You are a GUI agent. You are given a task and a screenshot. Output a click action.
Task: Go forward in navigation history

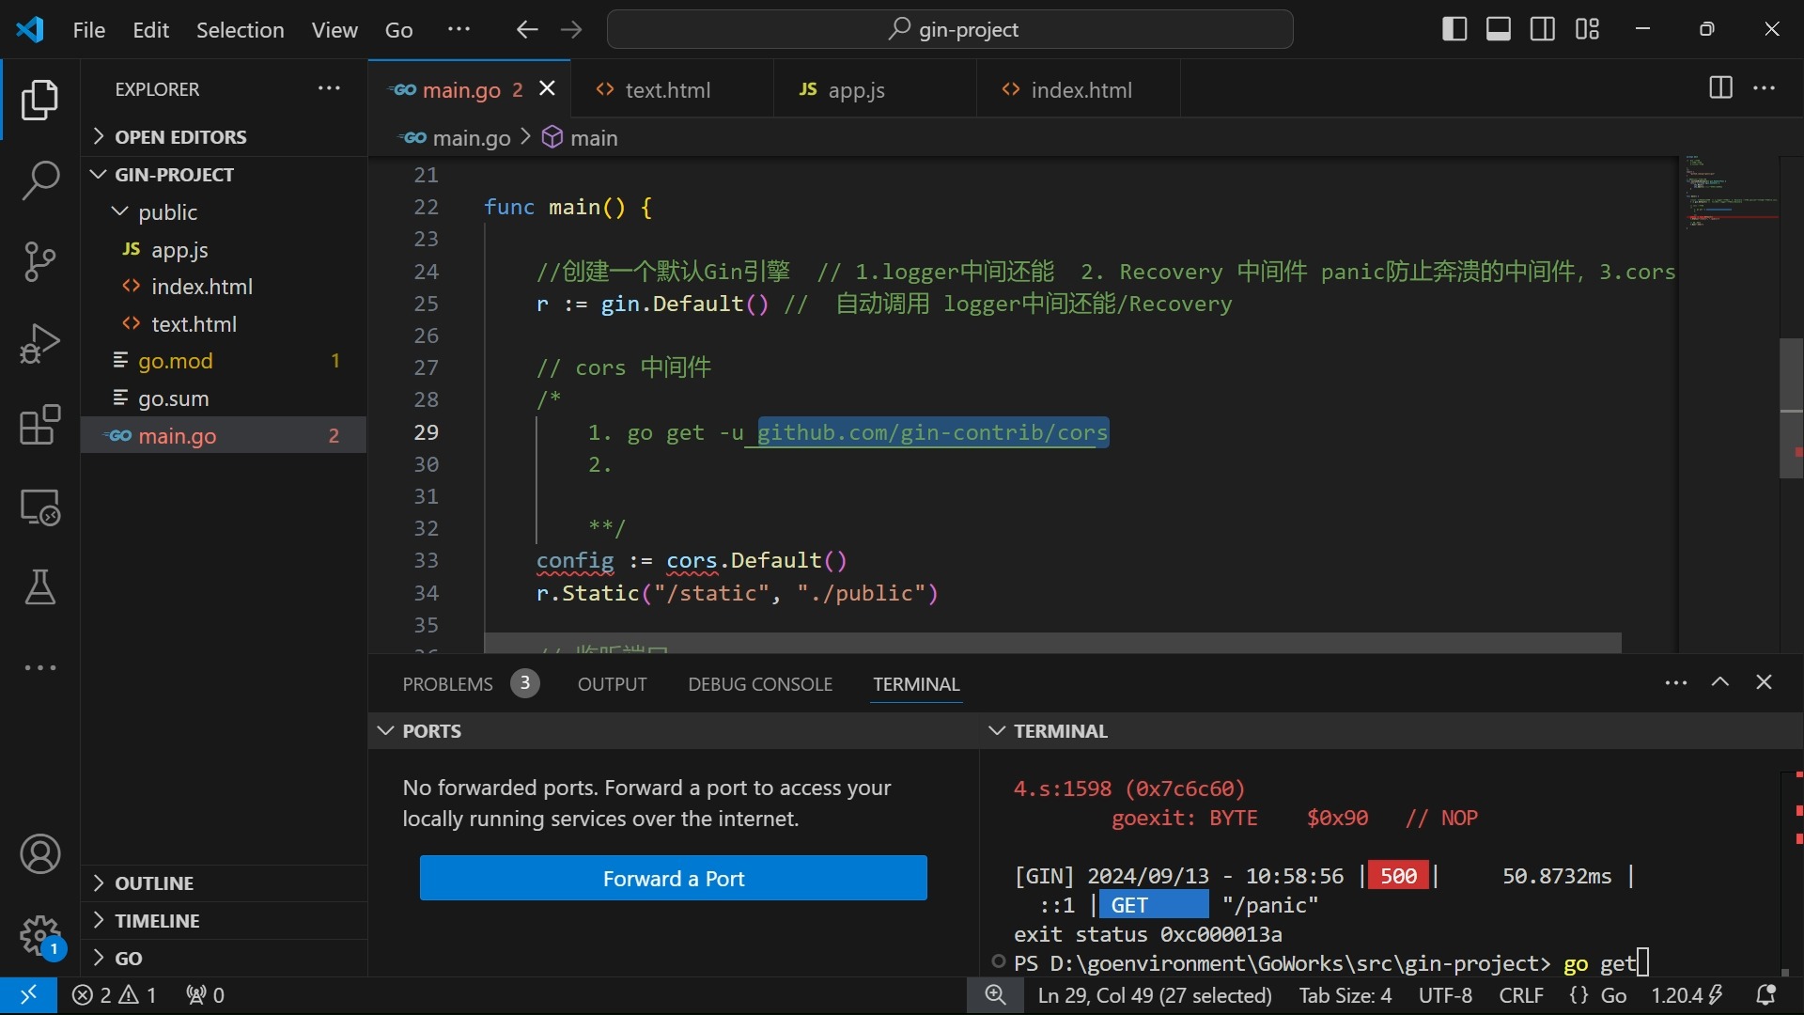click(x=571, y=29)
